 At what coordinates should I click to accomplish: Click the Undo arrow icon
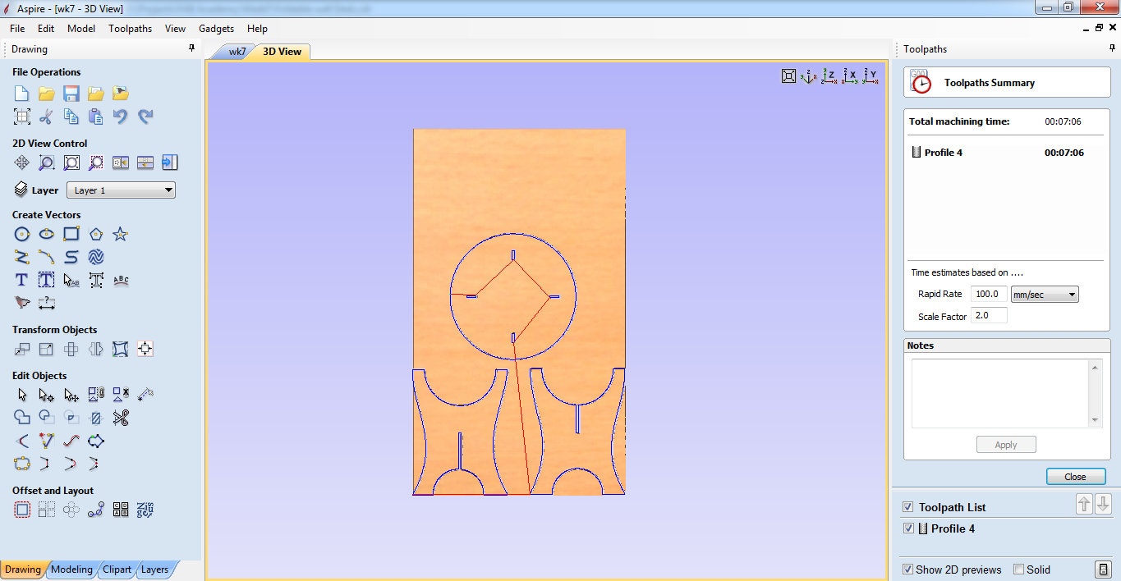click(121, 117)
